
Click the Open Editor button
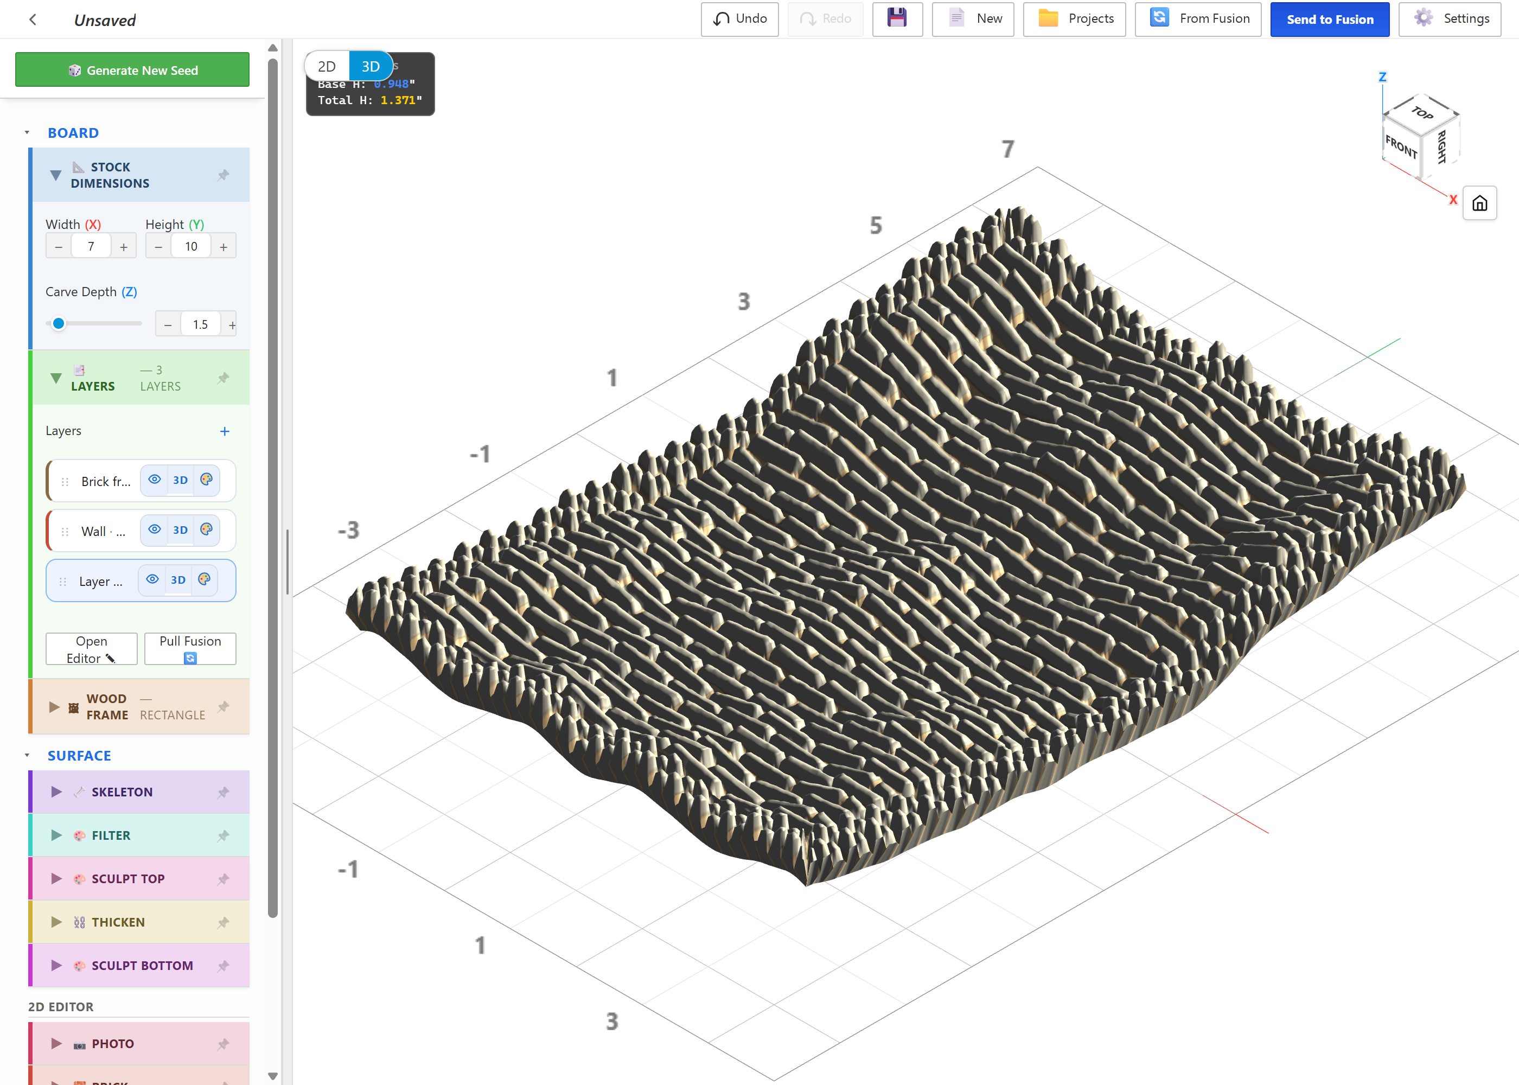click(92, 649)
